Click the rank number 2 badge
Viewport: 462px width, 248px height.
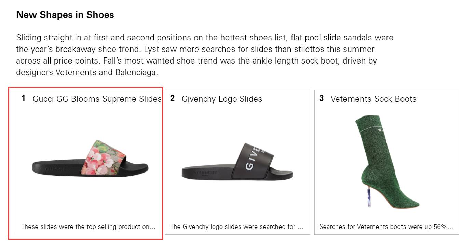pos(173,99)
